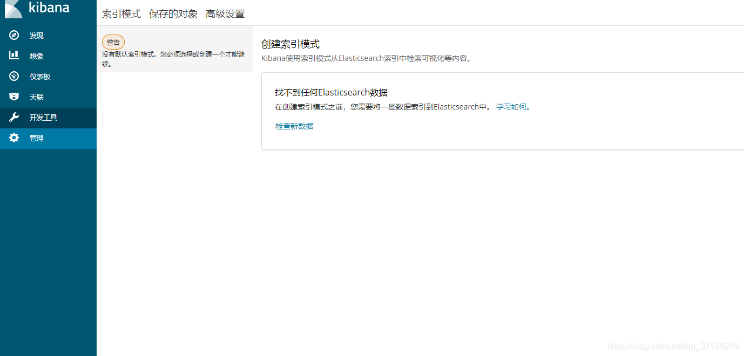Click the gauge icon for 仪表板
The height and width of the screenshot is (356, 744).
[14, 76]
